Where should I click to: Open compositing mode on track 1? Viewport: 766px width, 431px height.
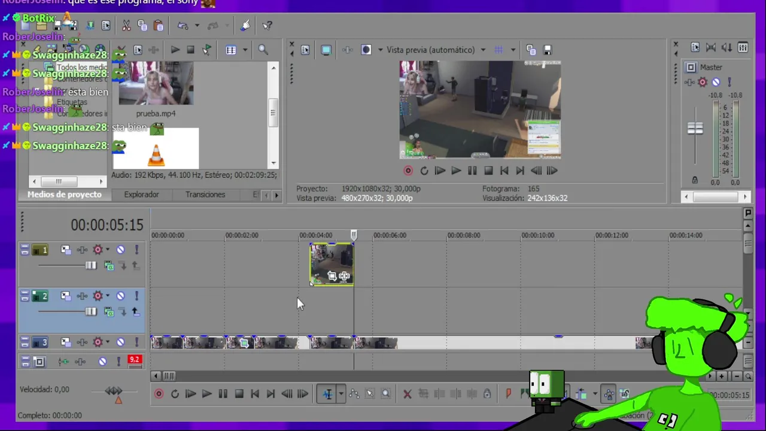[x=109, y=266]
